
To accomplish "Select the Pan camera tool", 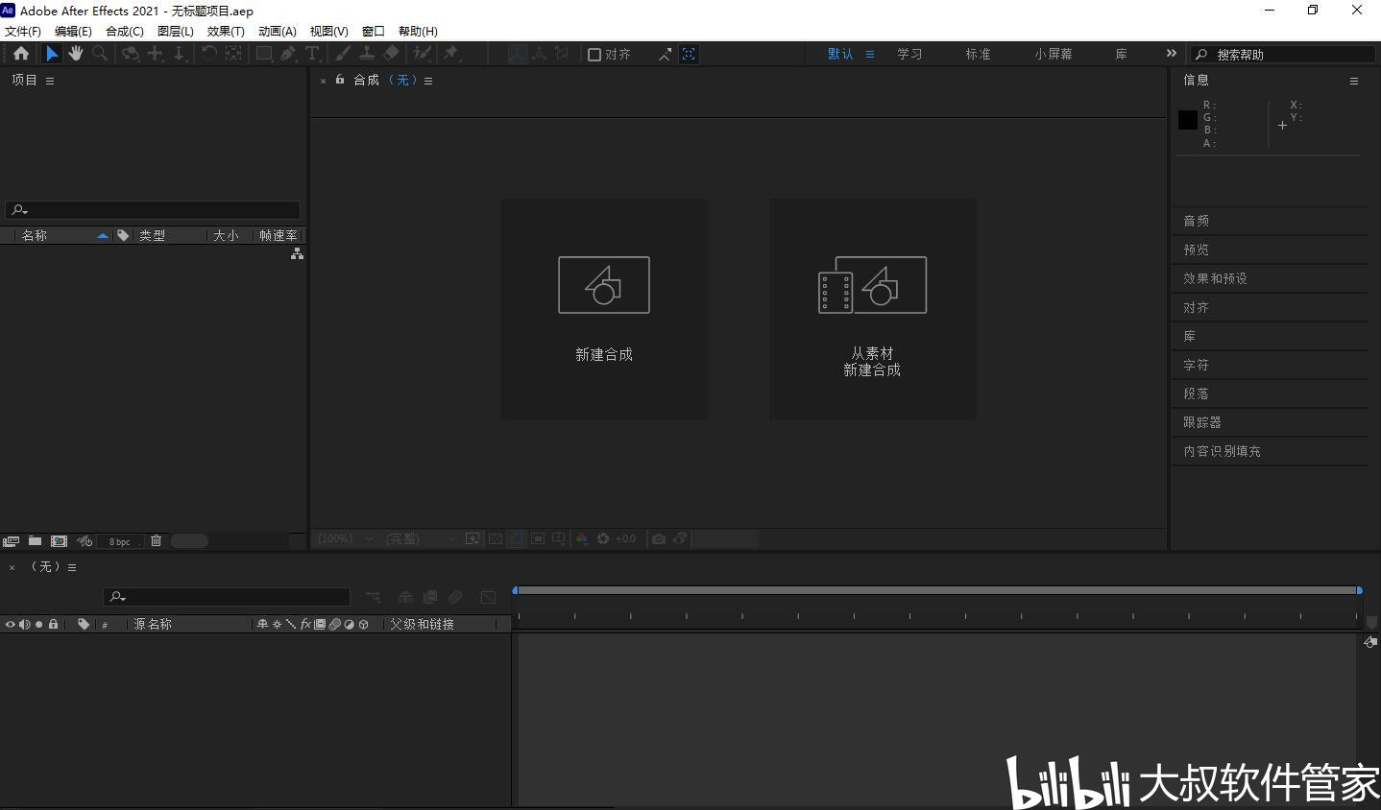I will tap(156, 54).
